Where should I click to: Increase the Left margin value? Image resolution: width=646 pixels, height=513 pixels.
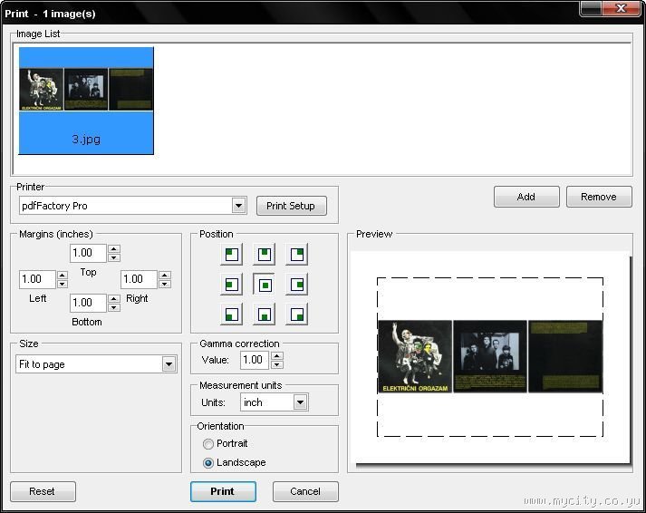click(x=63, y=275)
